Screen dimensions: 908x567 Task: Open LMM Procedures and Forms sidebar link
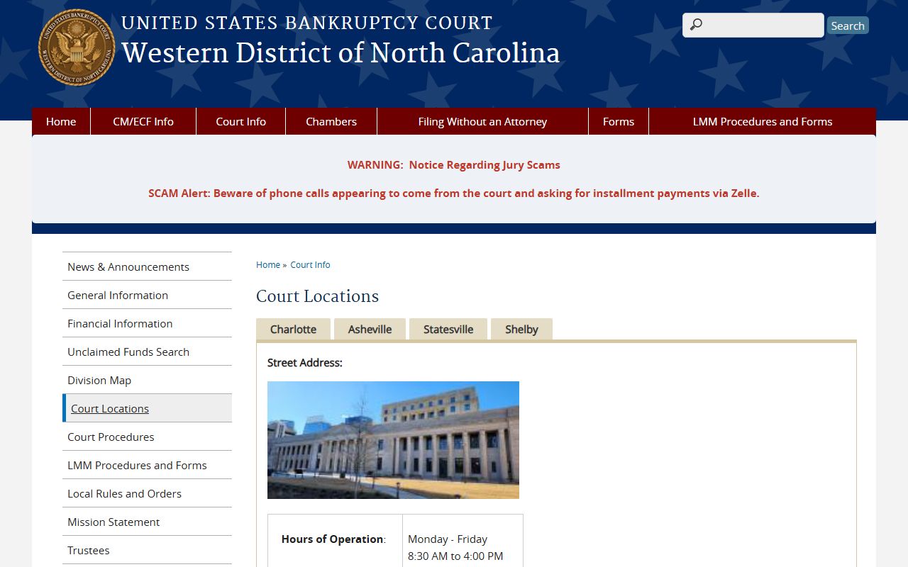coord(147,465)
